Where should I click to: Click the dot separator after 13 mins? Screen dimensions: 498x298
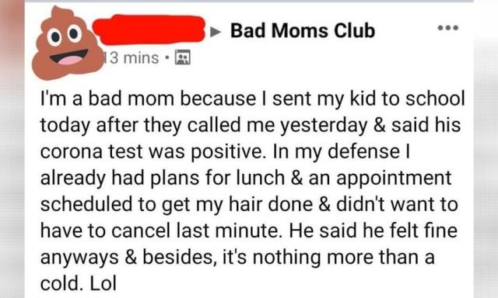coord(167,57)
